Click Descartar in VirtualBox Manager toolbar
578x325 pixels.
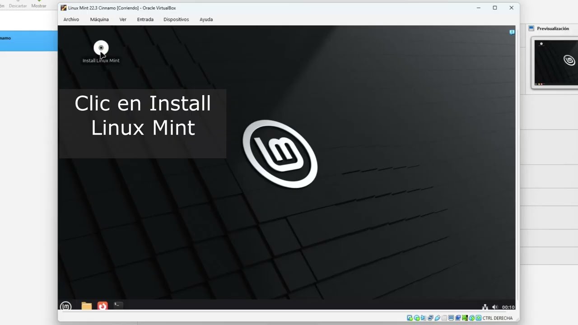(18, 5)
